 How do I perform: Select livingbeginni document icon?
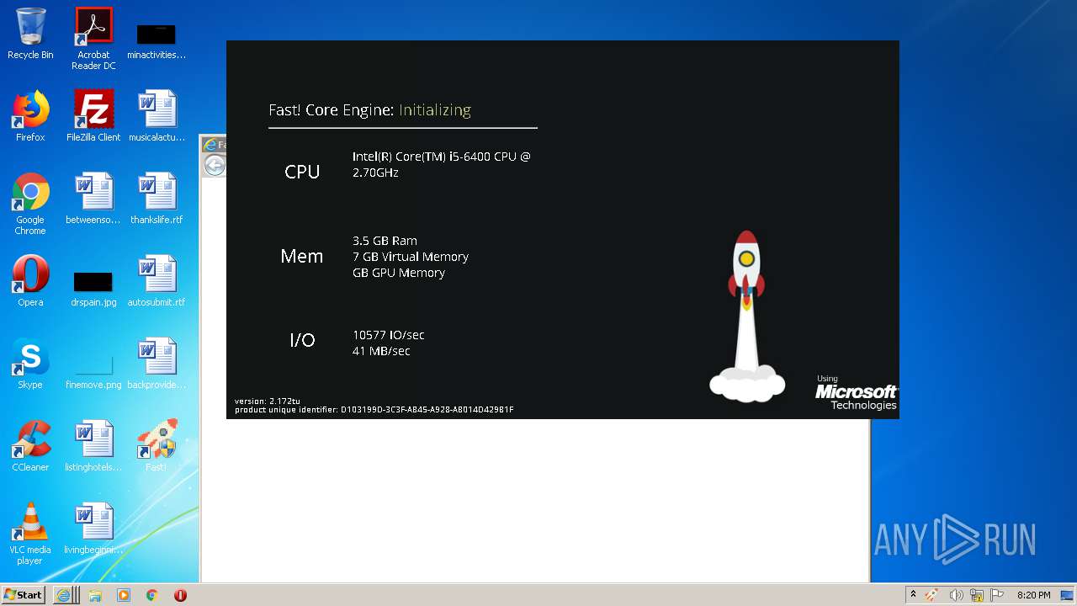[x=93, y=529]
